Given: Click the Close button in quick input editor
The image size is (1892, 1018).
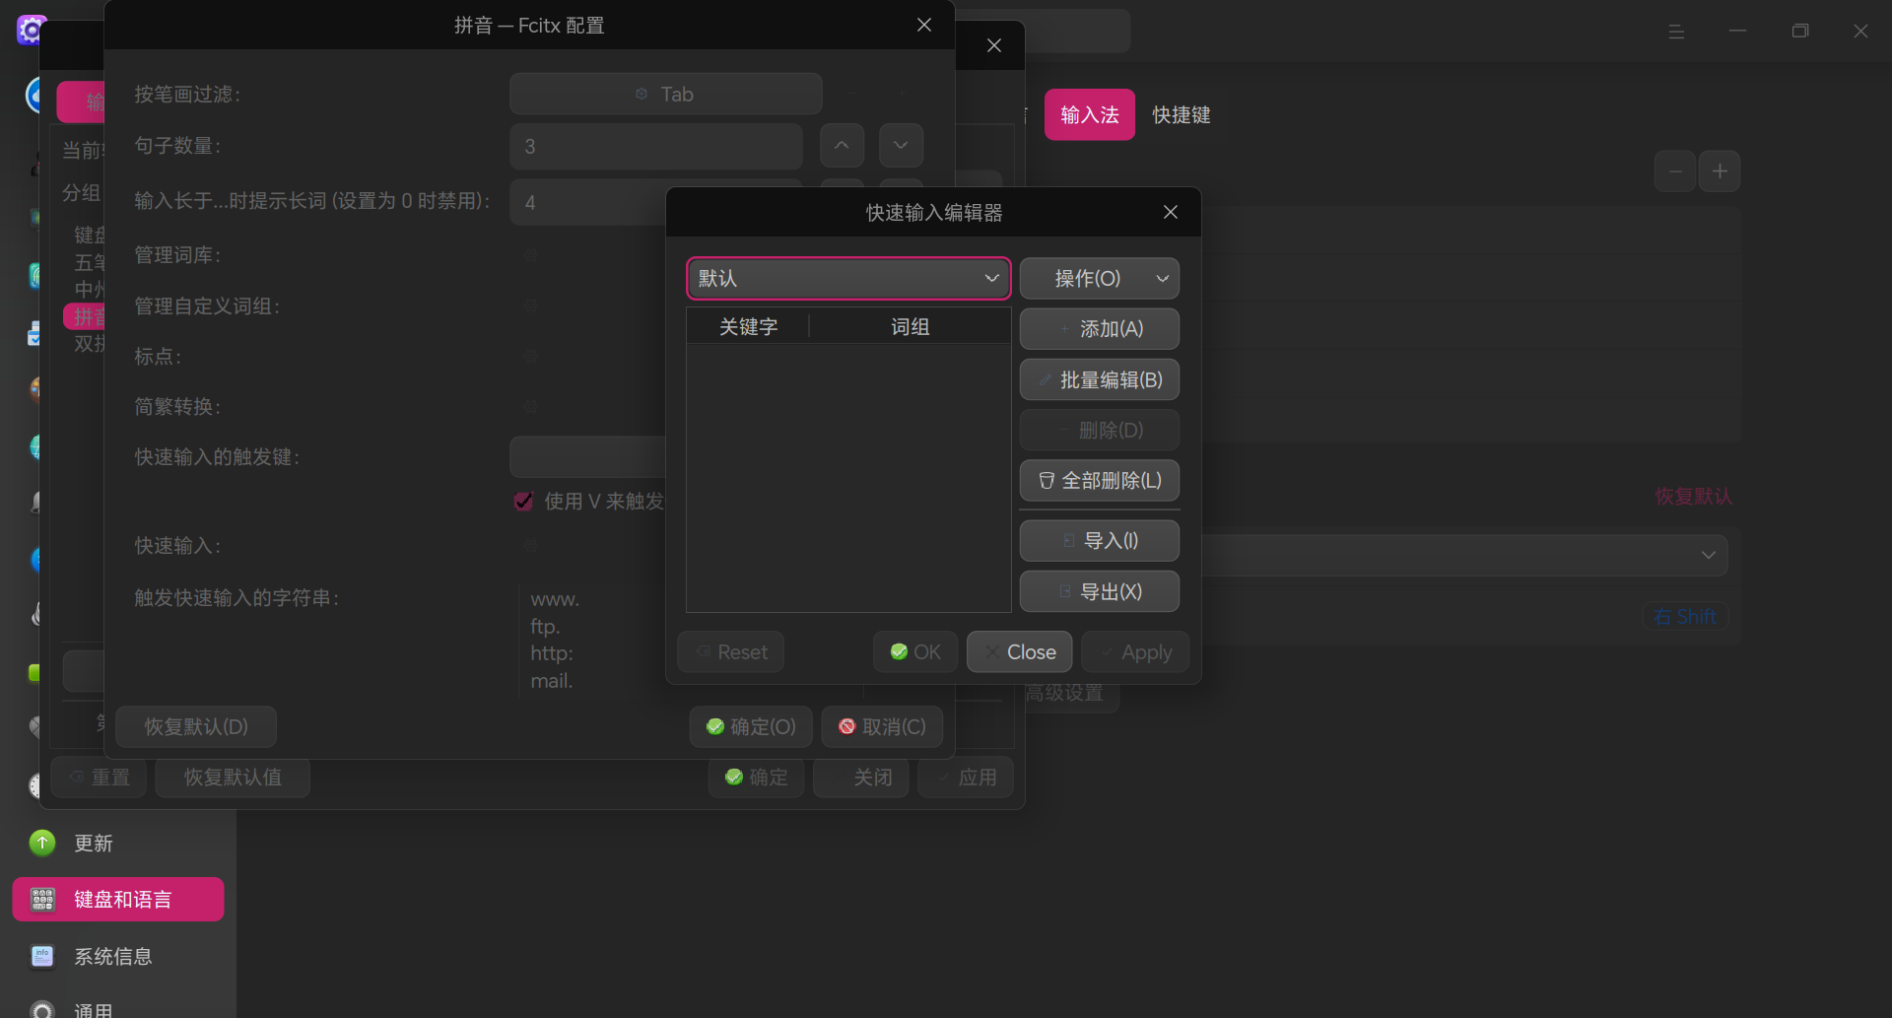Looking at the screenshot, I should pyautogui.click(x=1019, y=652).
